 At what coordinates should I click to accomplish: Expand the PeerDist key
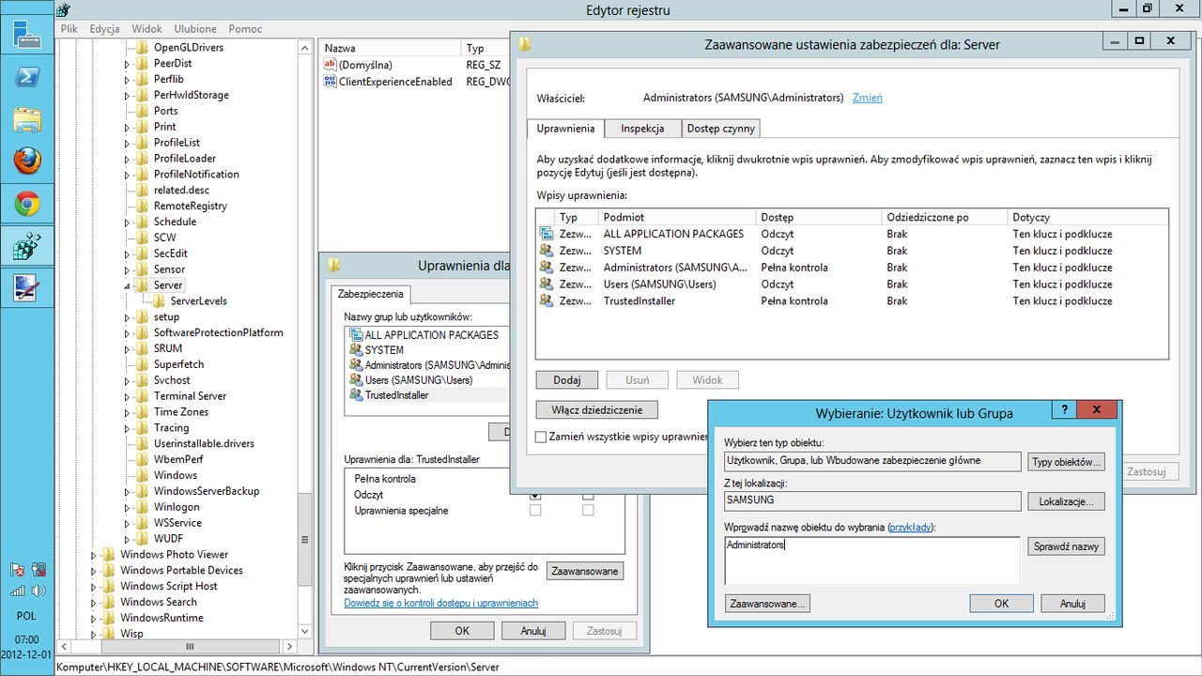pyautogui.click(x=128, y=64)
